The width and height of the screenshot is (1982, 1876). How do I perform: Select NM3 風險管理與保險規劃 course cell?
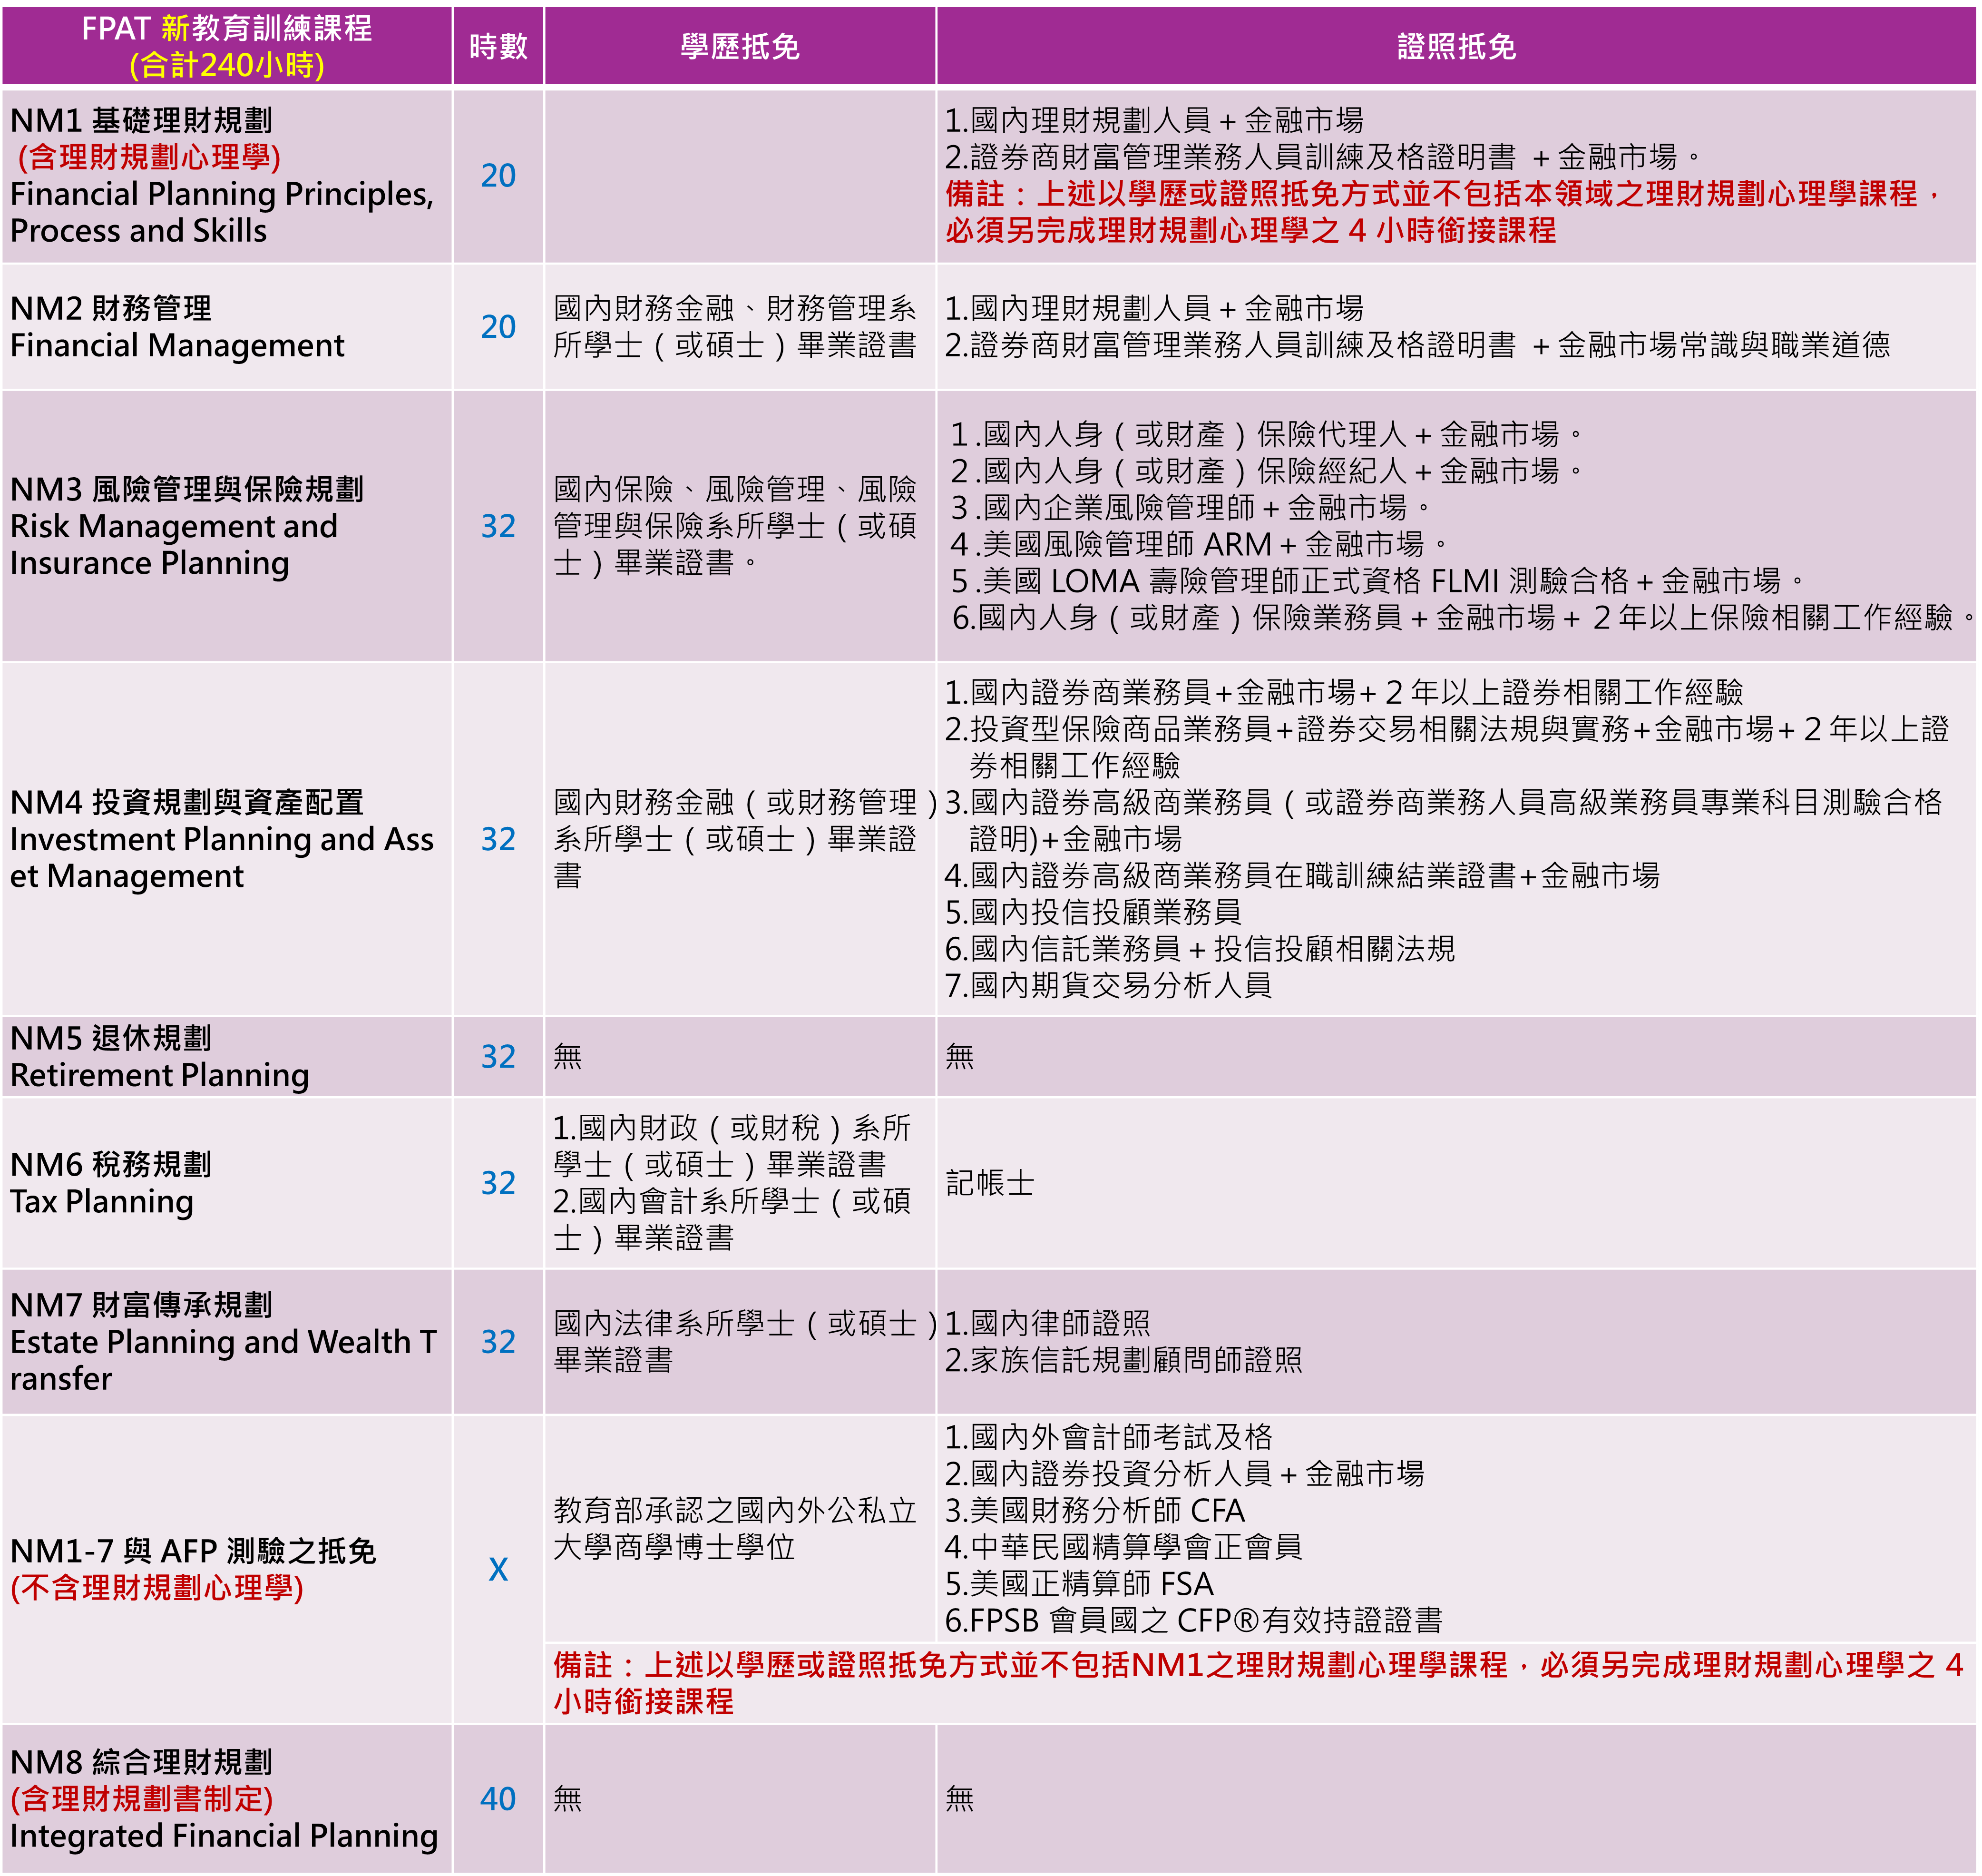point(227,526)
